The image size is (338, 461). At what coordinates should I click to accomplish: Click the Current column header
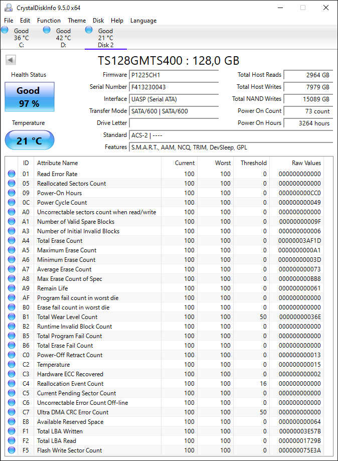(179, 163)
